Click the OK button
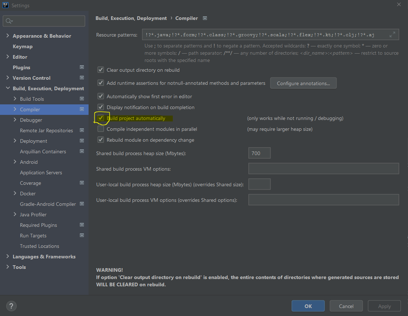The image size is (408, 316). 308,306
